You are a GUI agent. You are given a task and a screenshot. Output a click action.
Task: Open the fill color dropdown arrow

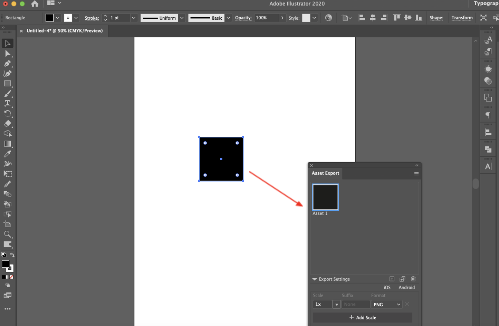[x=58, y=18]
